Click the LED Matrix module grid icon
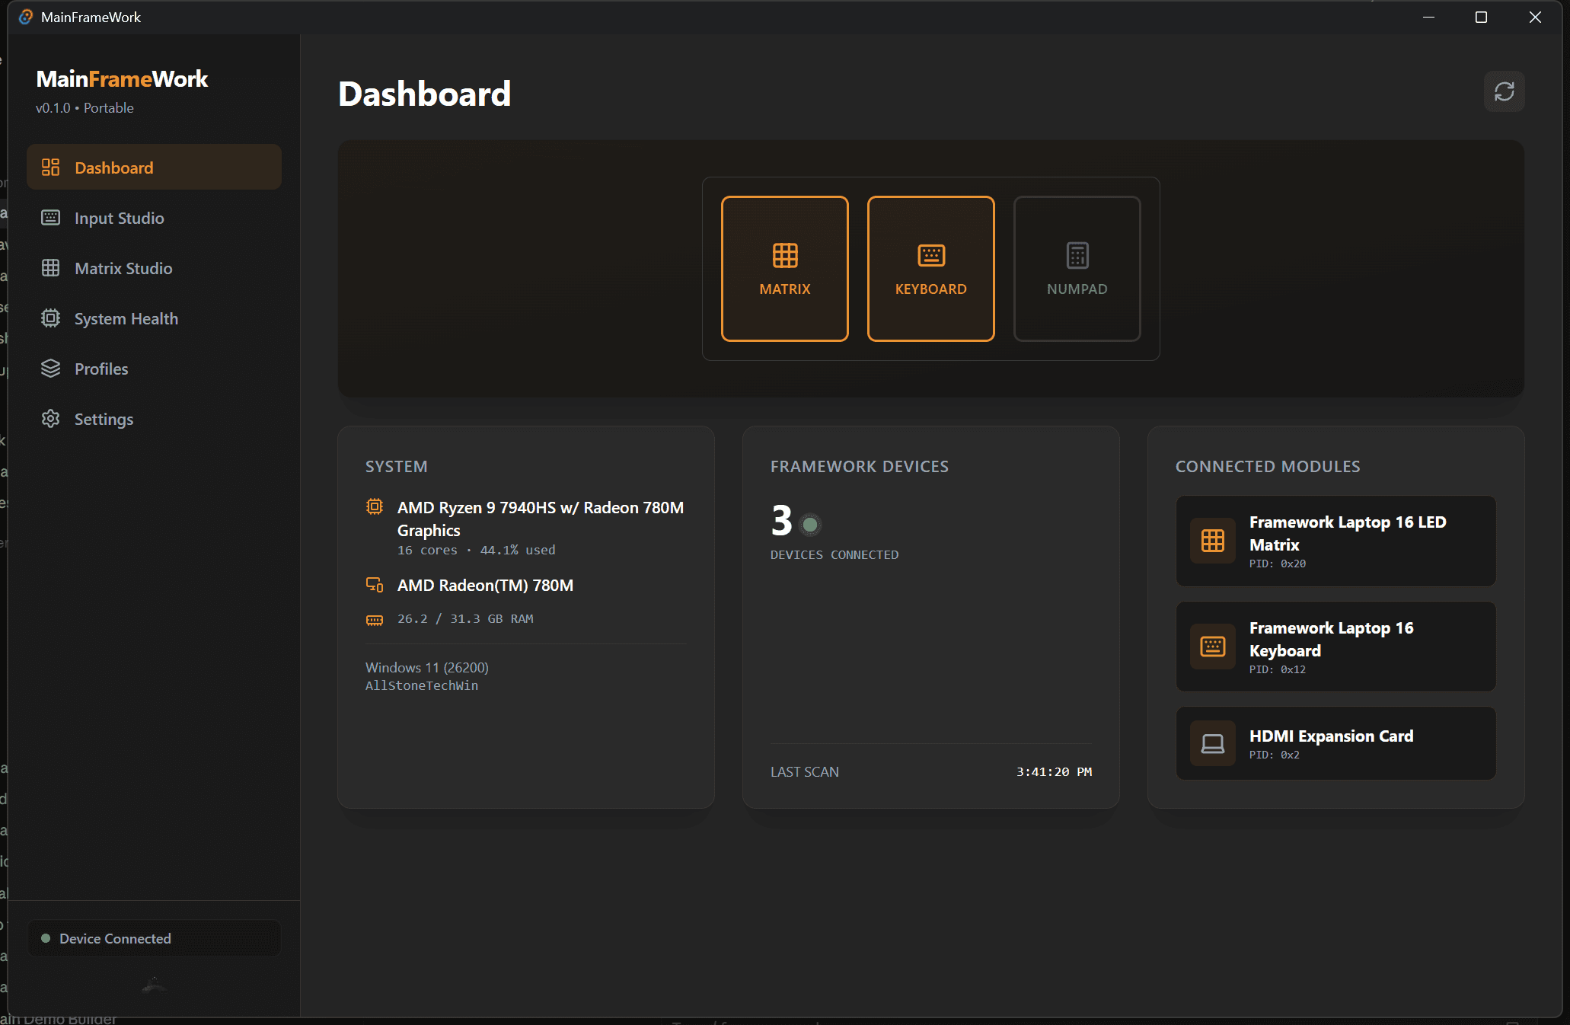The width and height of the screenshot is (1570, 1025). pyautogui.click(x=1213, y=541)
